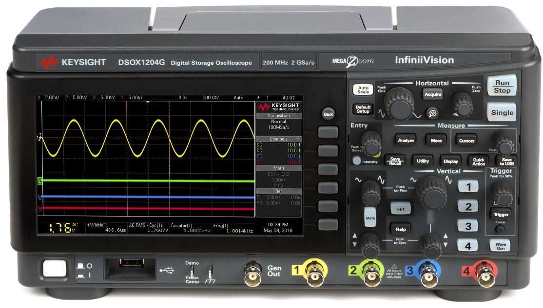Click the 03:29 PM clock display

tap(278, 225)
